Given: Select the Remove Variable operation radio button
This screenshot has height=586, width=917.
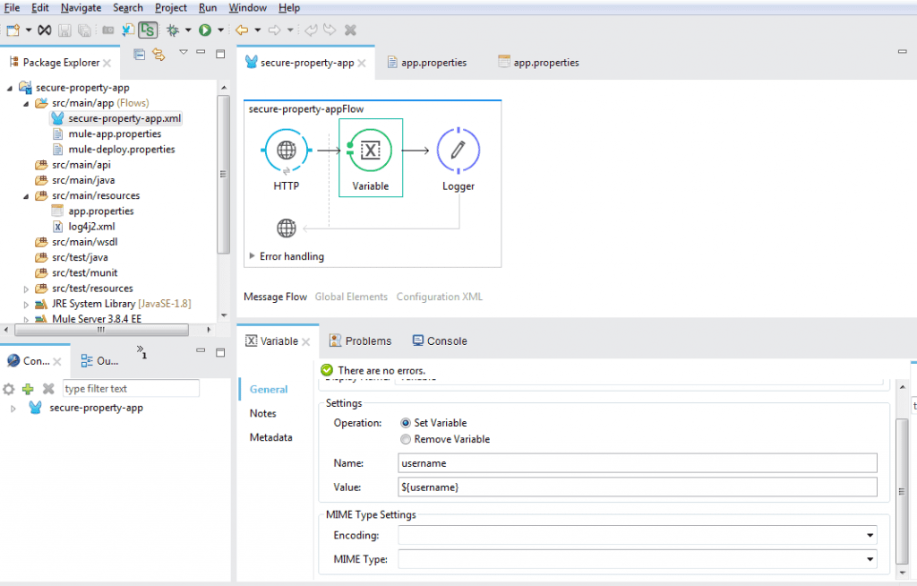Looking at the screenshot, I should (406, 439).
